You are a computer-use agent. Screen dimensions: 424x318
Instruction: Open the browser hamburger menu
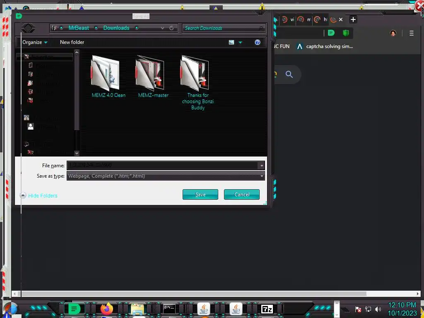click(411, 33)
